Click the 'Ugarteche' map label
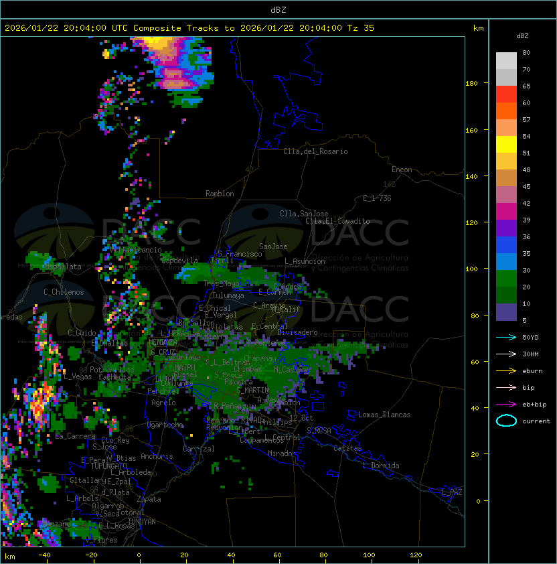The height and width of the screenshot is (564, 557). tap(165, 425)
